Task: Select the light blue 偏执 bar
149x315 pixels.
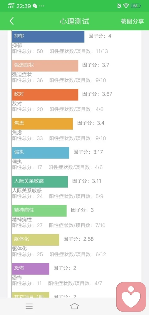Action: 40,153
